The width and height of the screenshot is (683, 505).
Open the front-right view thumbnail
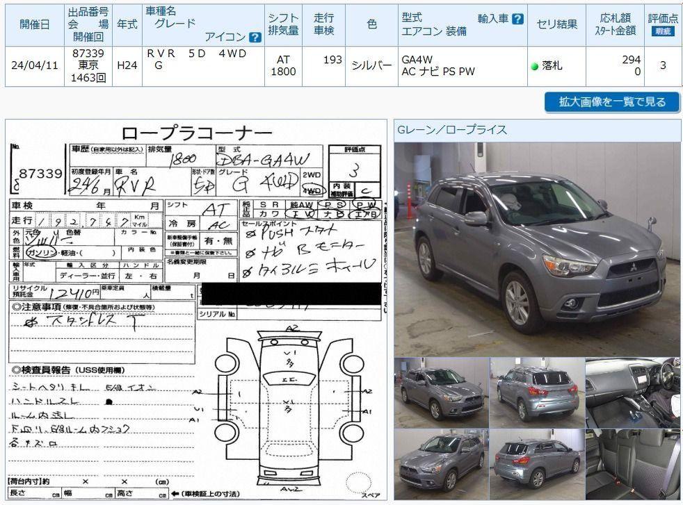[x=442, y=392]
